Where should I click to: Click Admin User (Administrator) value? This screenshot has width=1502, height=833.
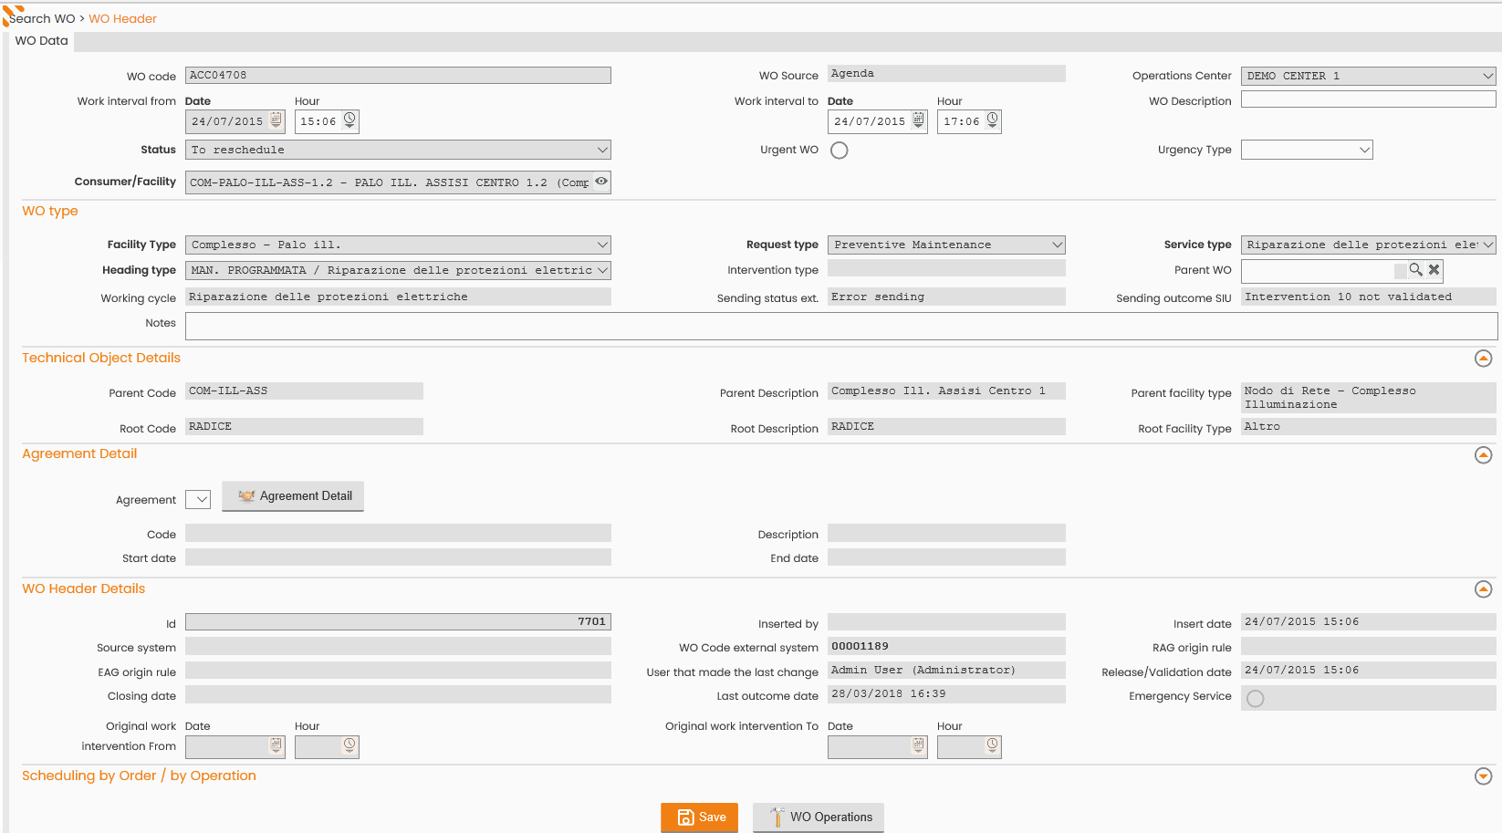pyautogui.click(x=946, y=670)
